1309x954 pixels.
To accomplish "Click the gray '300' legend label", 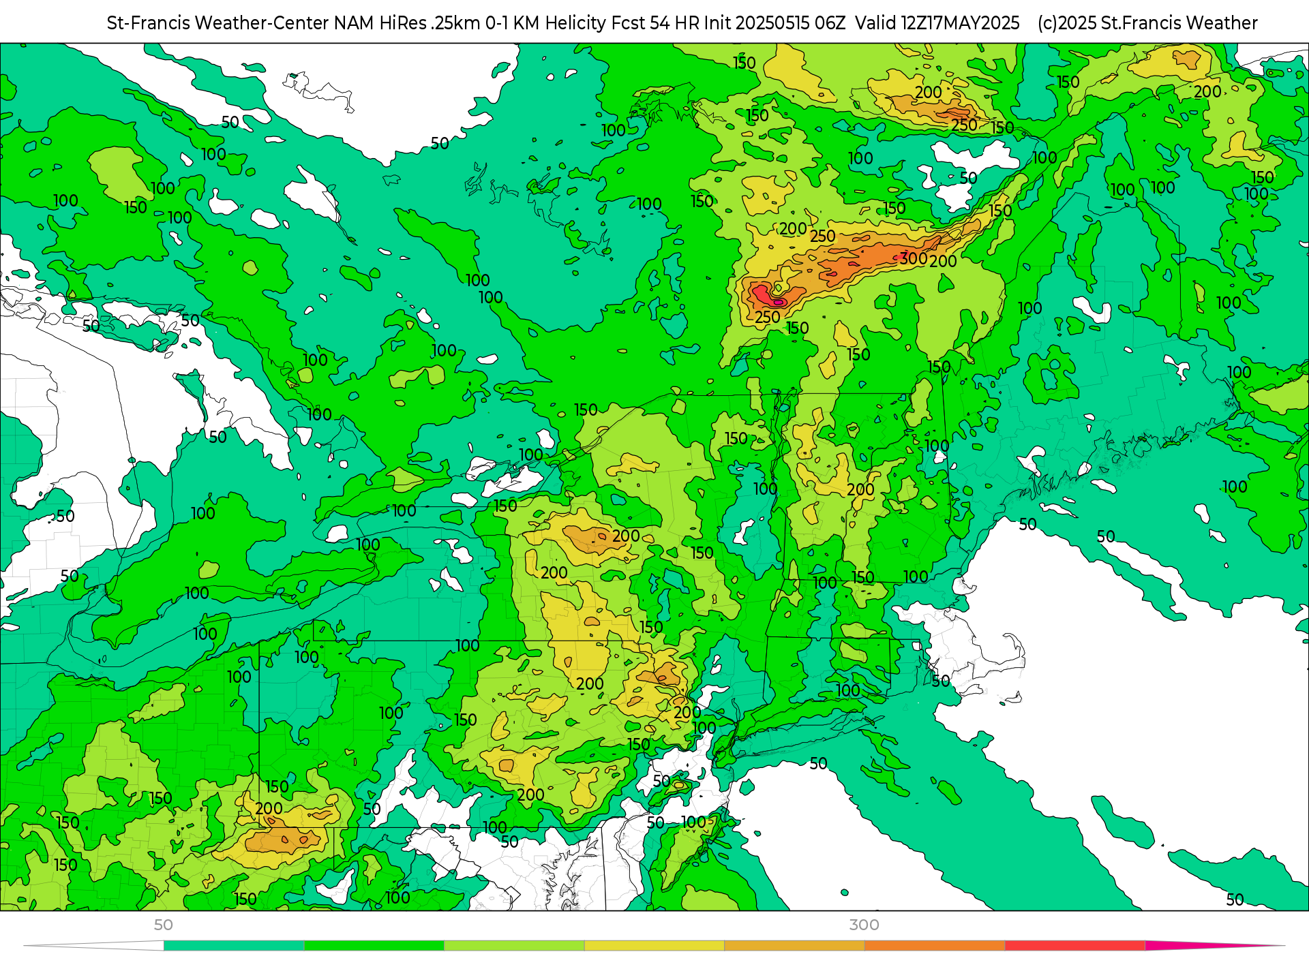I will click(864, 925).
